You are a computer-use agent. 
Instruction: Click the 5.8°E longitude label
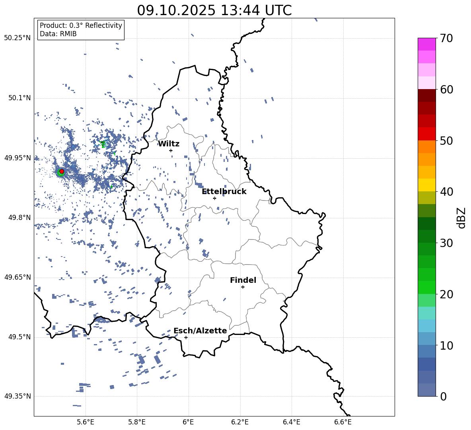click(x=137, y=422)
